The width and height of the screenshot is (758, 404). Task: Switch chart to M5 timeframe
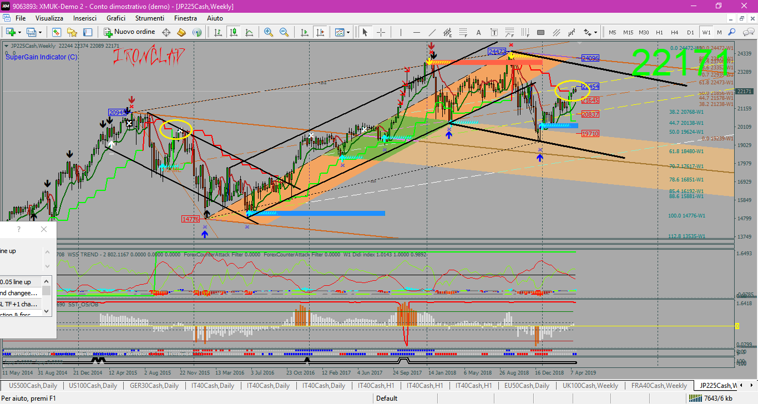[x=613, y=32]
